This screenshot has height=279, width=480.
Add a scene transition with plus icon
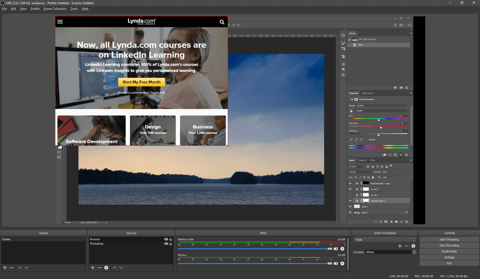400,246
